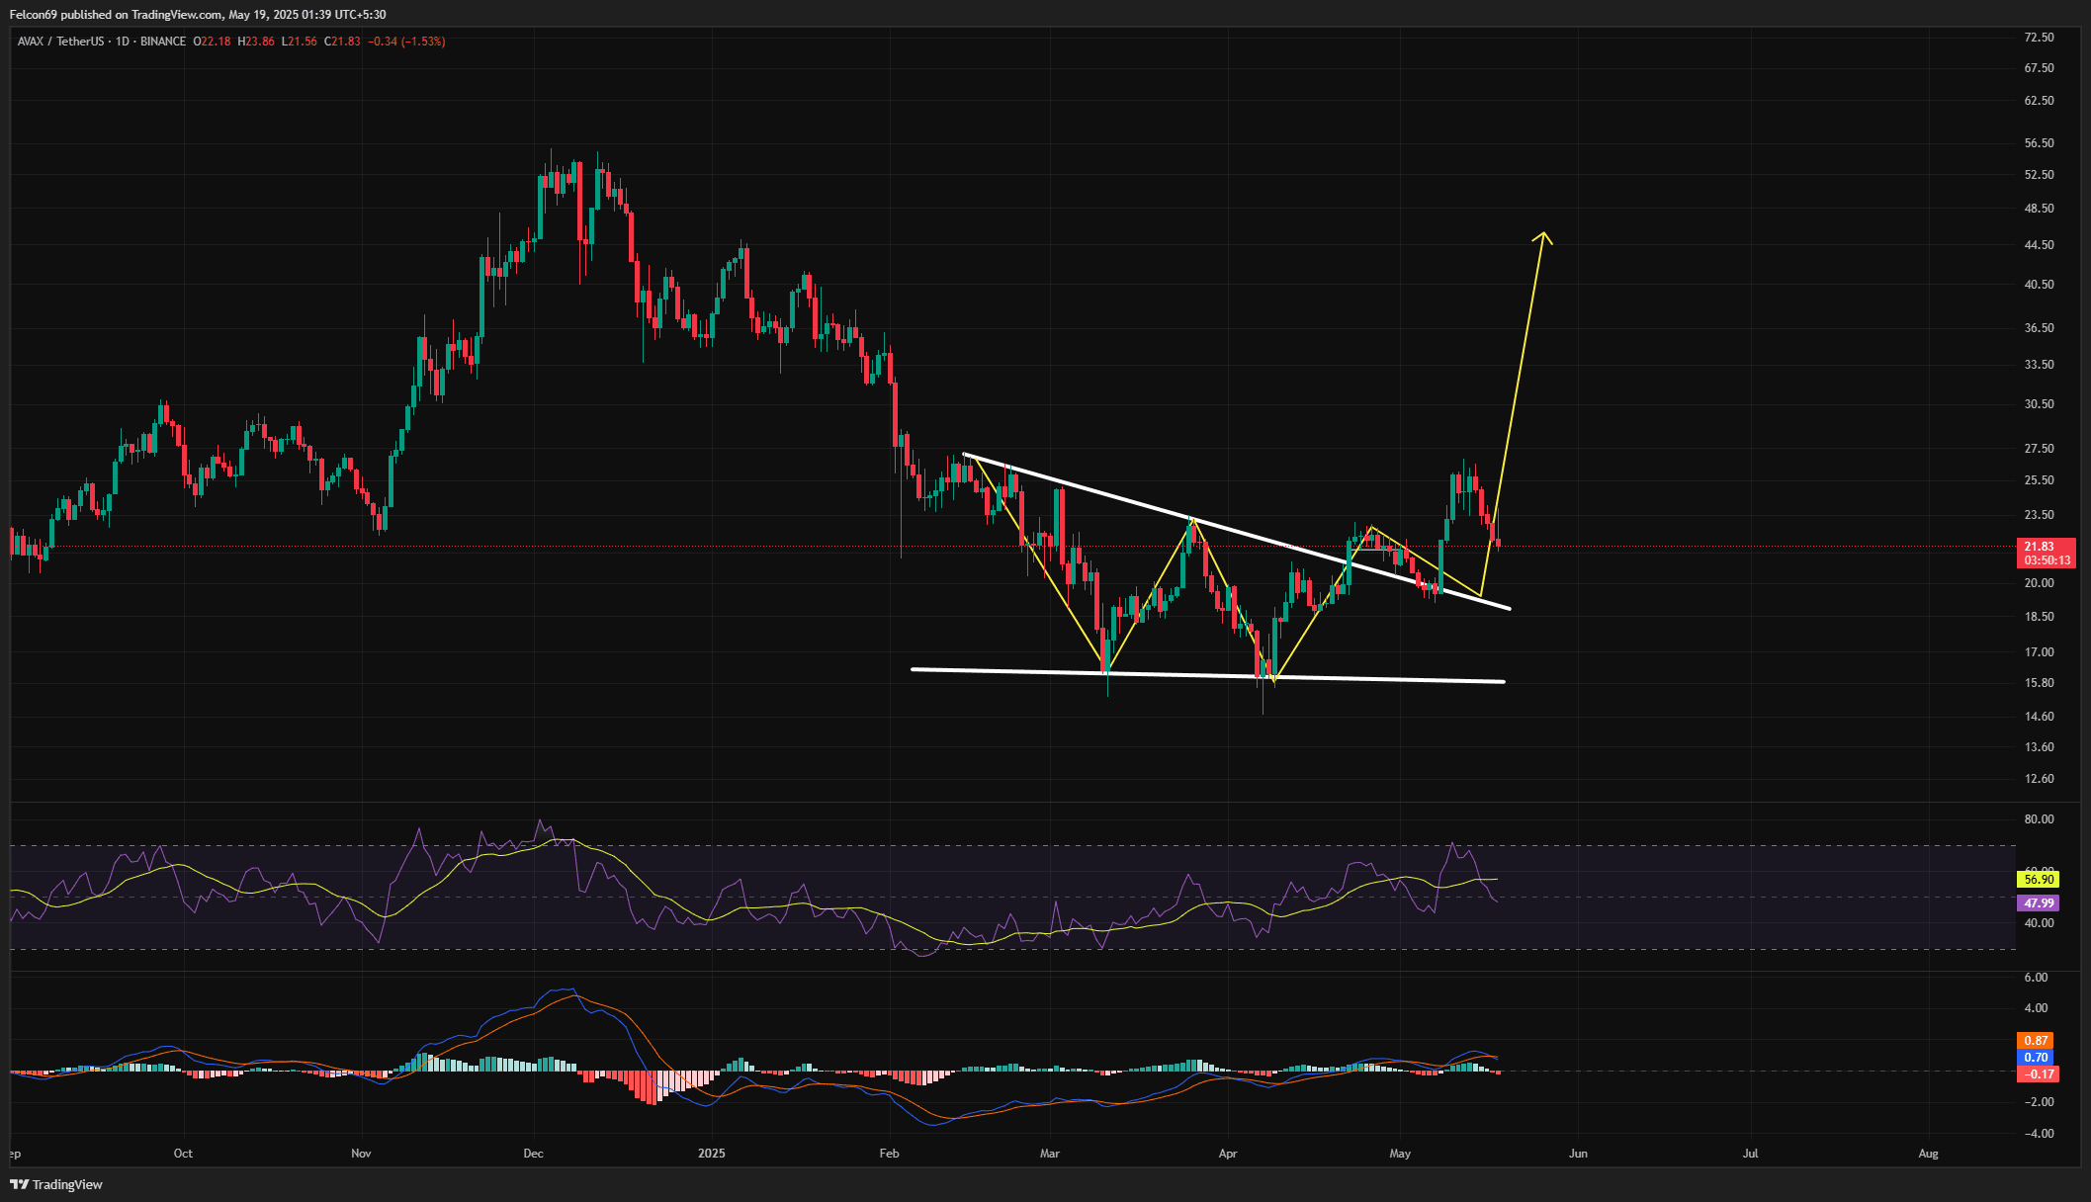
Task: Click the 2025 label on time axis
Action: point(711,1154)
